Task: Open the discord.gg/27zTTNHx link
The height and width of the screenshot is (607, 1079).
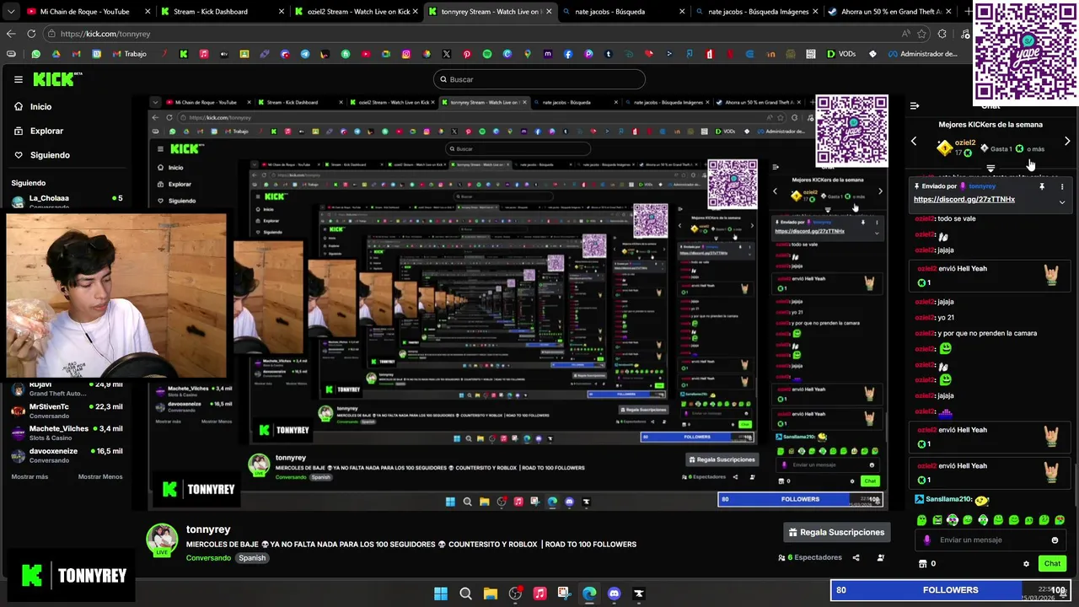Action: [x=964, y=200]
